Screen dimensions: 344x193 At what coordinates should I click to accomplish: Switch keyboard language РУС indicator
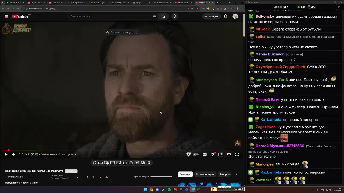pyautogui.click(x=322, y=190)
